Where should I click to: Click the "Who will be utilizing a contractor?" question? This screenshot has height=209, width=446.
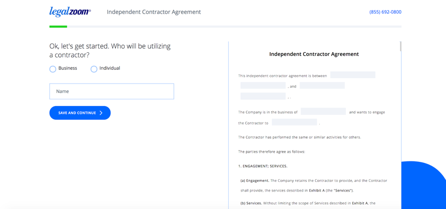[x=110, y=51]
